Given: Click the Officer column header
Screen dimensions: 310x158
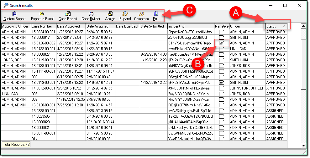Looking at the screenshot, I should (x=247, y=26).
